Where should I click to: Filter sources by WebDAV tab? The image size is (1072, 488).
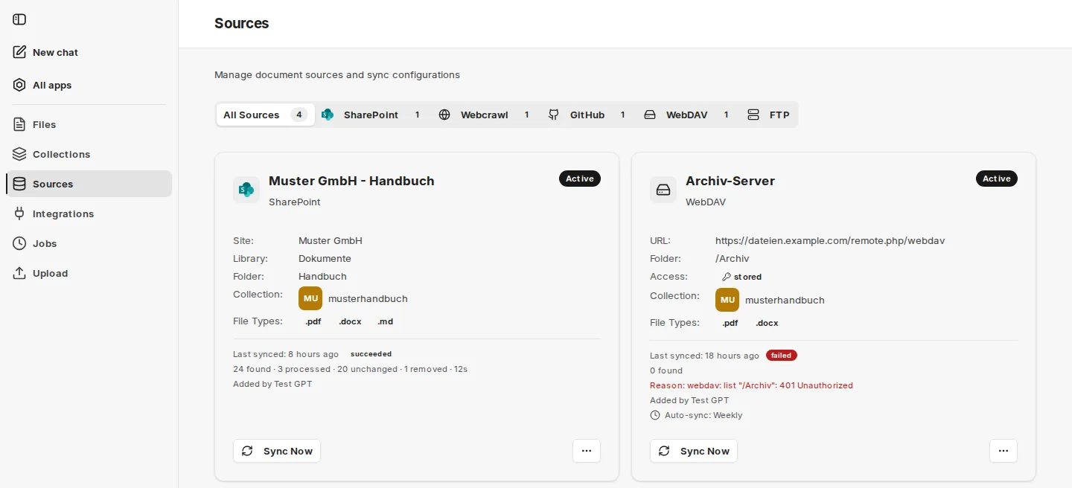coord(688,115)
